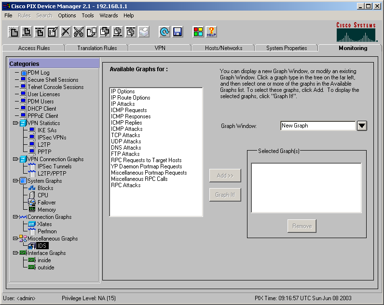This screenshot has height=305, width=384.
Task: Click the Insert Before toolbar icon
Action: [x=27, y=32]
